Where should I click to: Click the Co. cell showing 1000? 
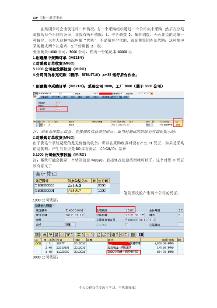click(x=38, y=244)
